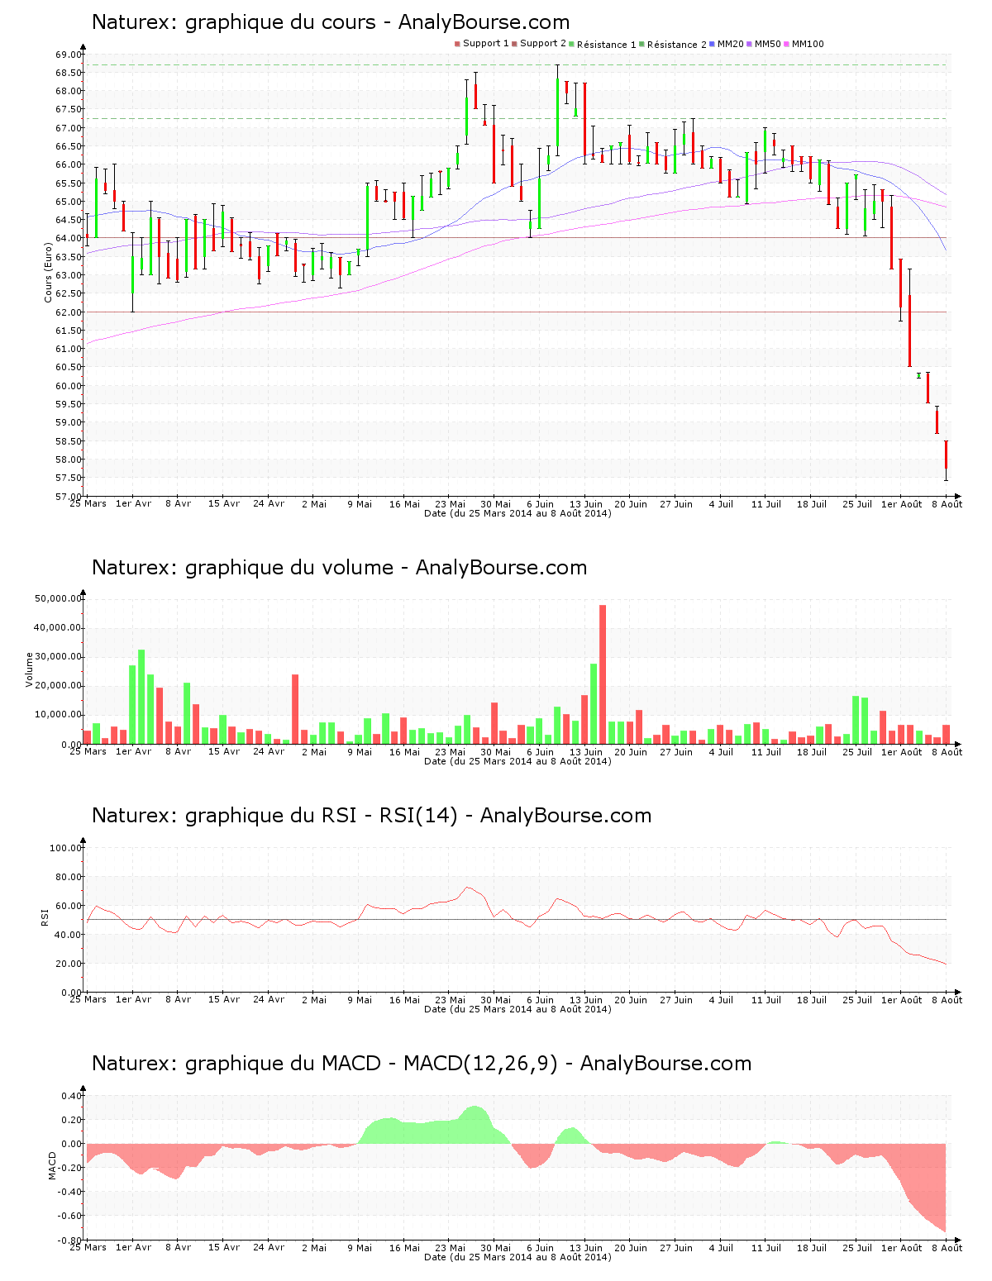Click the 69.00 price axis value
This screenshot has height=1281, width=992.
click(69, 55)
